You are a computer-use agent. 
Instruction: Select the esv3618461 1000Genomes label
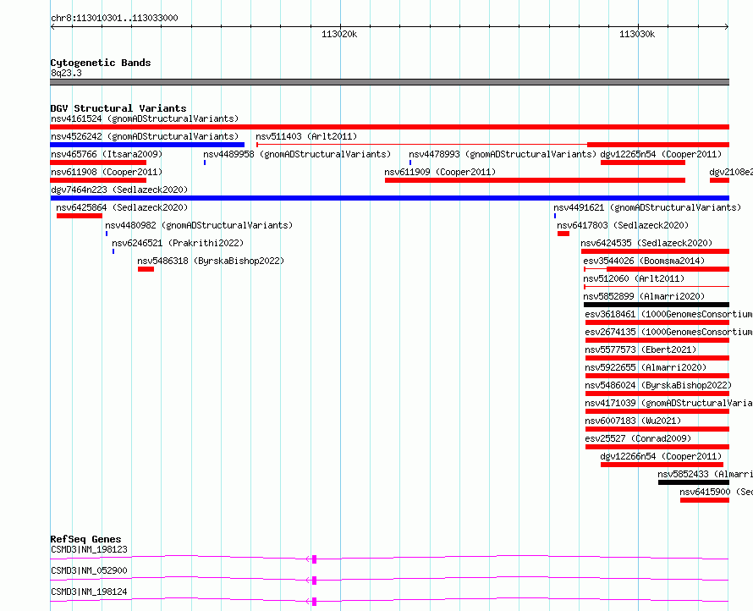click(668, 314)
